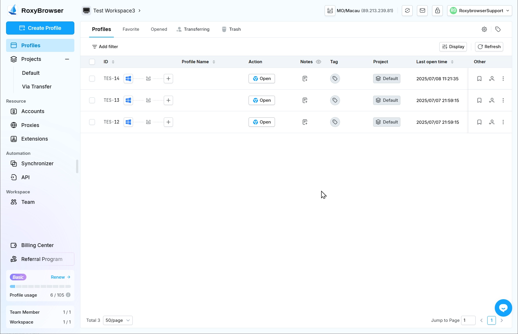518x334 pixels.
Task: Tick the checkbox for TES-12
Action: 92,122
